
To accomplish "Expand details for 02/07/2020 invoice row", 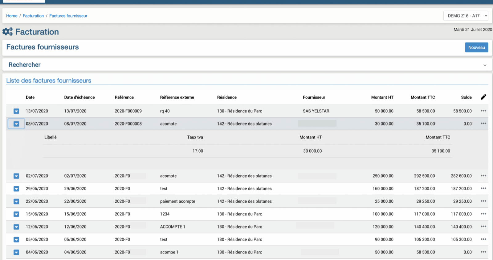I will coord(16,176).
